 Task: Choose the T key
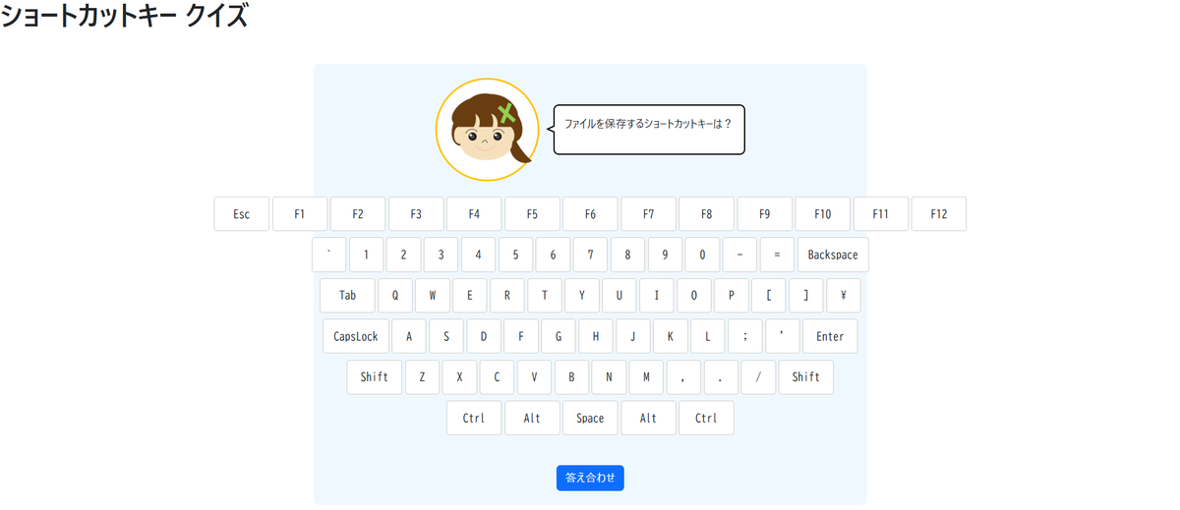[x=544, y=295]
